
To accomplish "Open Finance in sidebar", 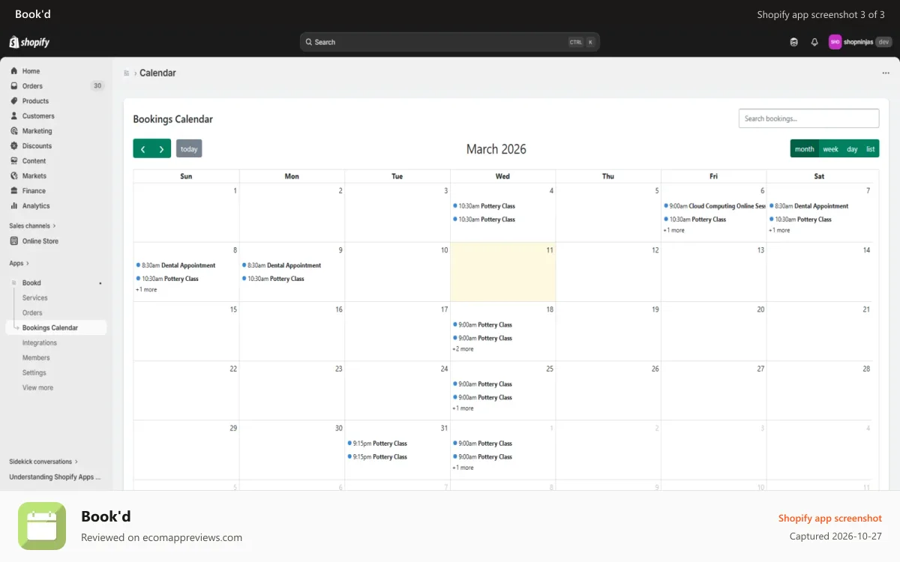I will (34, 191).
